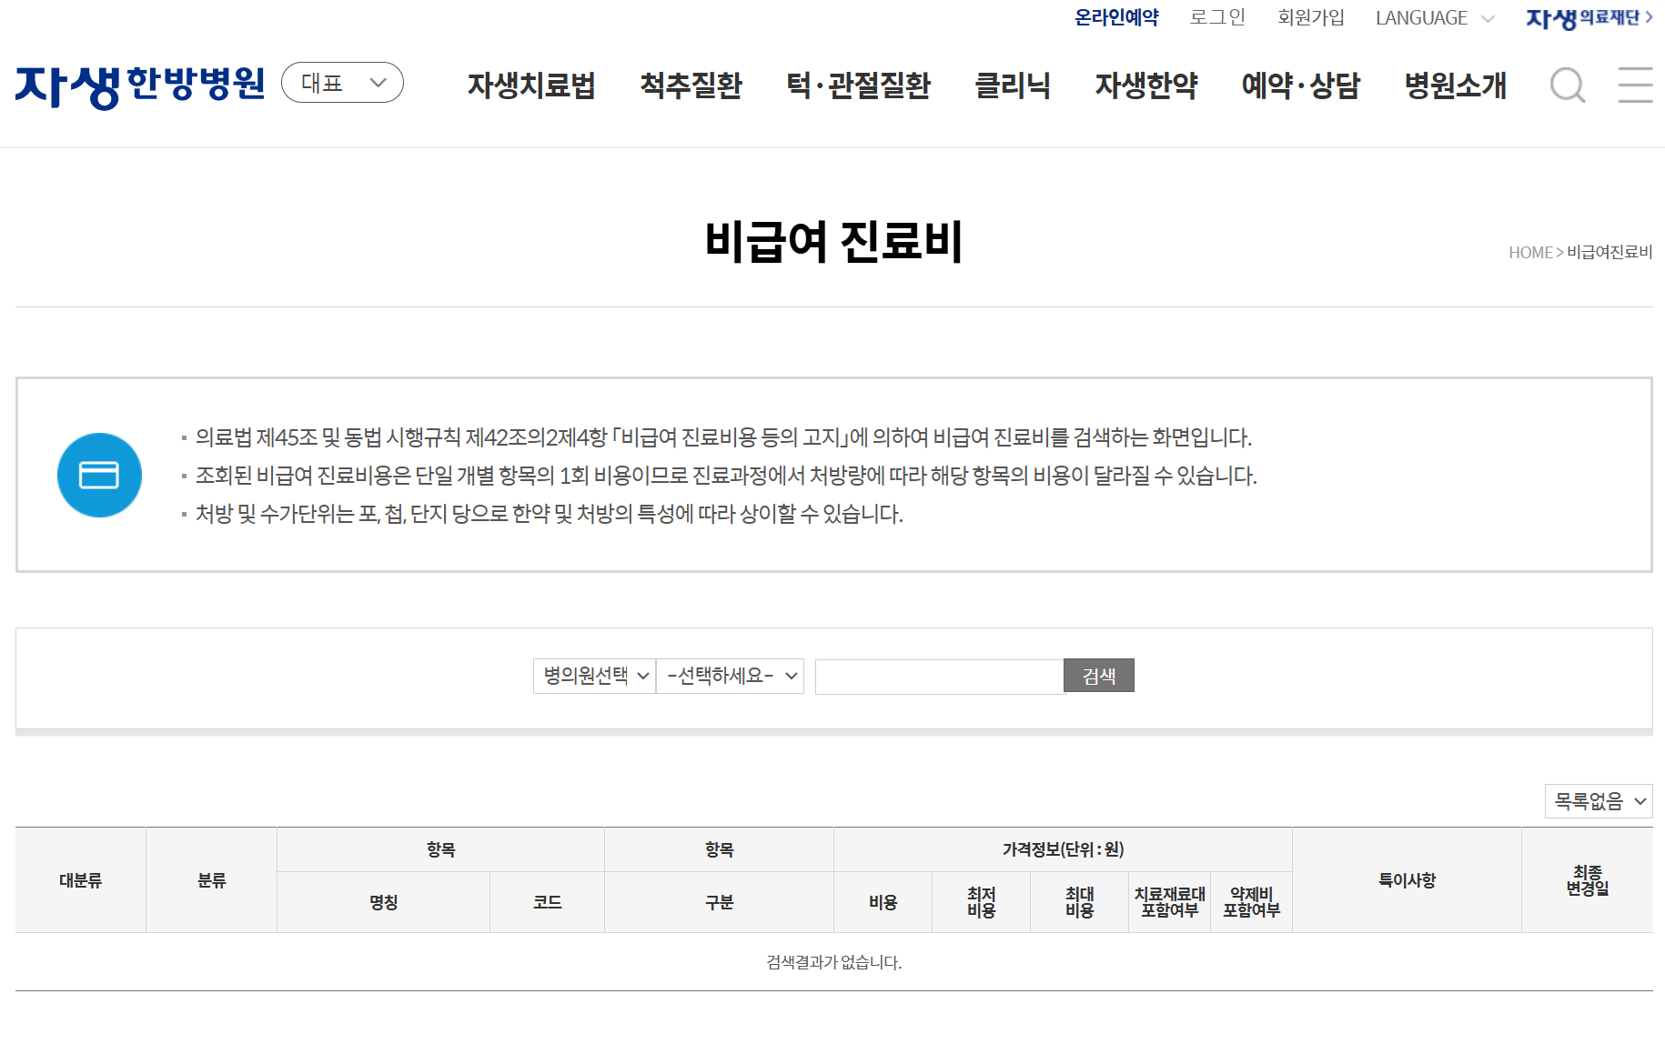Open the hamburger menu icon
The width and height of the screenshot is (1665, 1054).
click(x=1635, y=85)
